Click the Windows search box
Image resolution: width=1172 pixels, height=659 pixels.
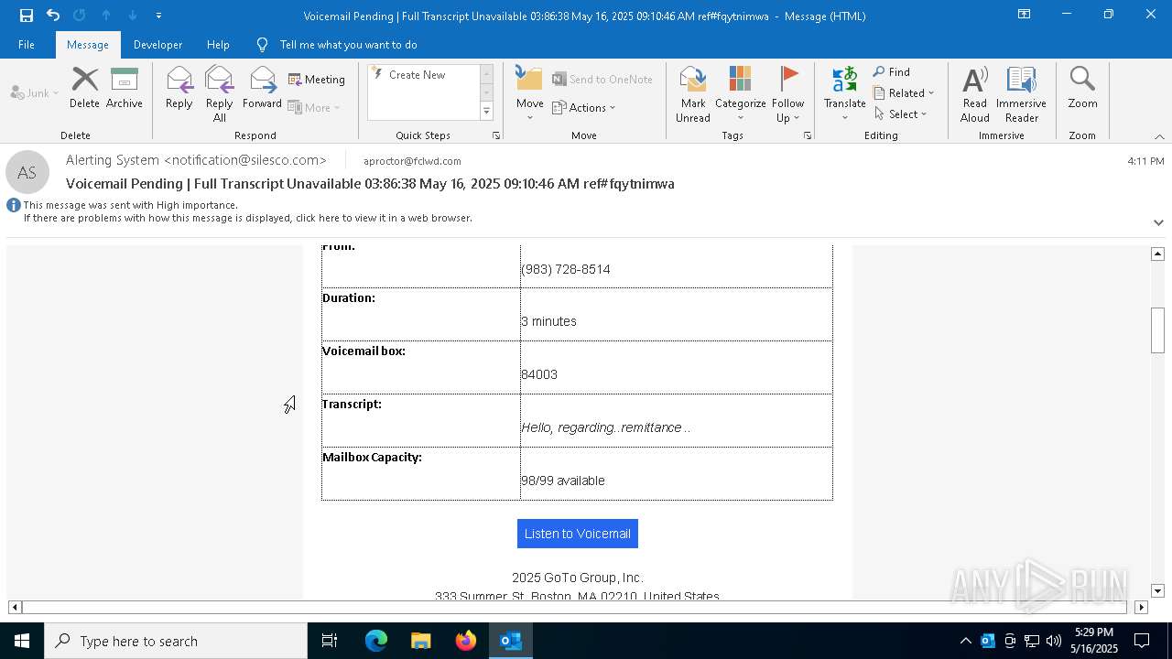coord(176,641)
